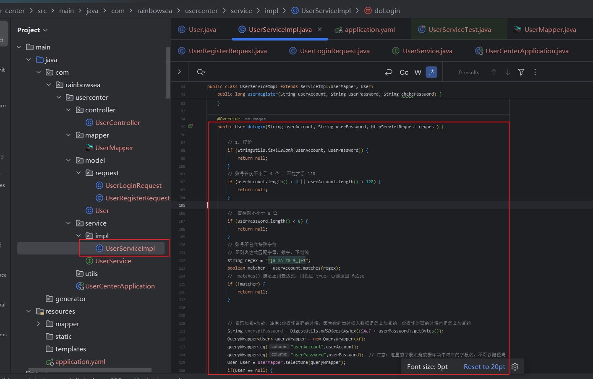The height and width of the screenshot is (379, 593).
Task: Click the new line wrap icon in find bar
Action: [x=389, y=72]
